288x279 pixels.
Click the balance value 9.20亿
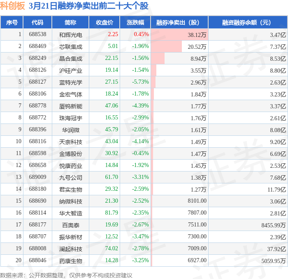(x=278, y=142)
